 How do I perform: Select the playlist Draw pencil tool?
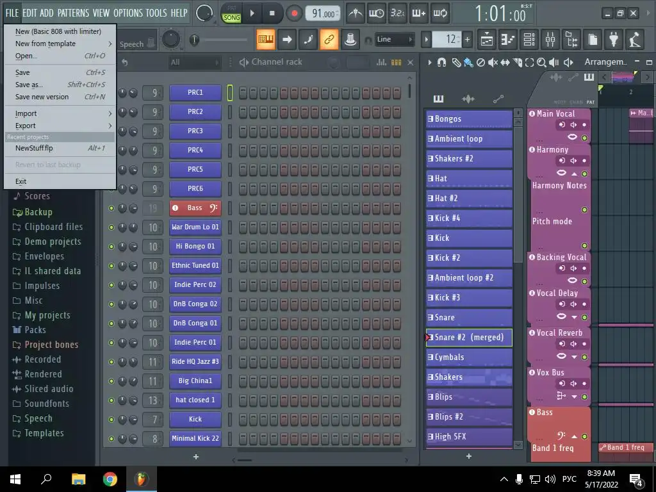456,62
